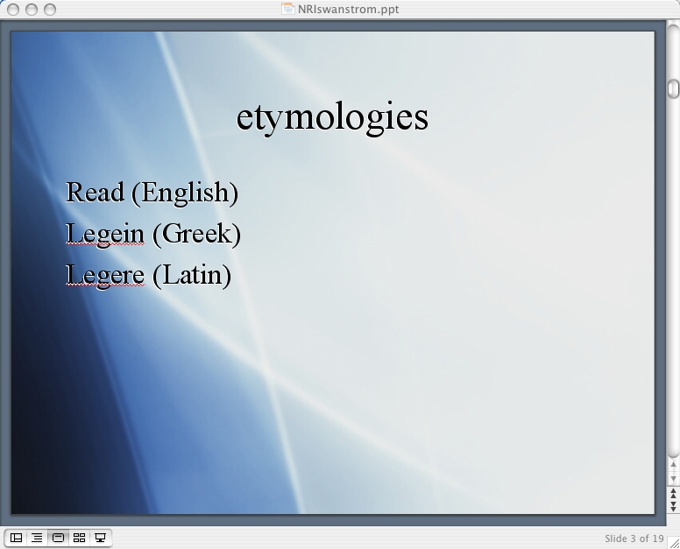This screenshot has width=680, height=549.
Task: Go to the previous slide with double-up arrows
Action: coord(674,493)
